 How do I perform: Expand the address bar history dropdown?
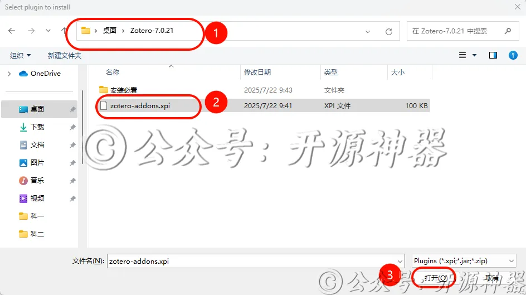point(368,32)
